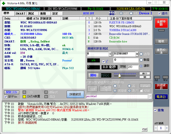The image size is (171, 134).
Task: Decrease the API number with minus
Action: 156,128
